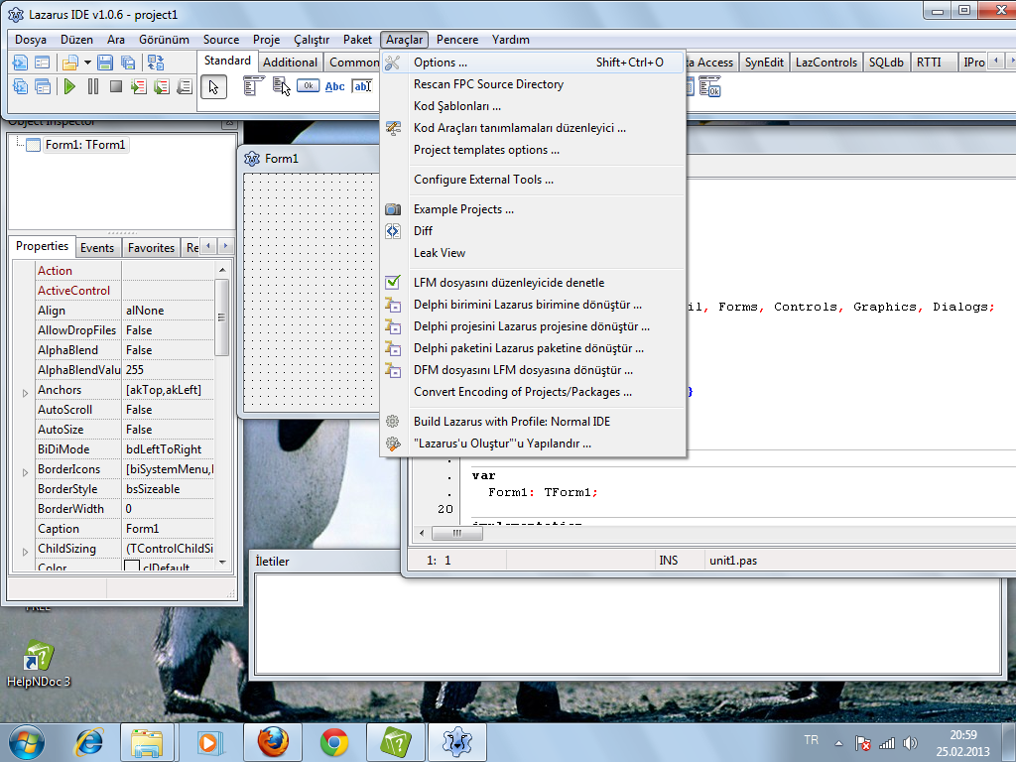Click the AlphaBlendValue field showing 255
Viewport: 1016px width, 762px height.
pyautogui.click(x=168, y=370)
